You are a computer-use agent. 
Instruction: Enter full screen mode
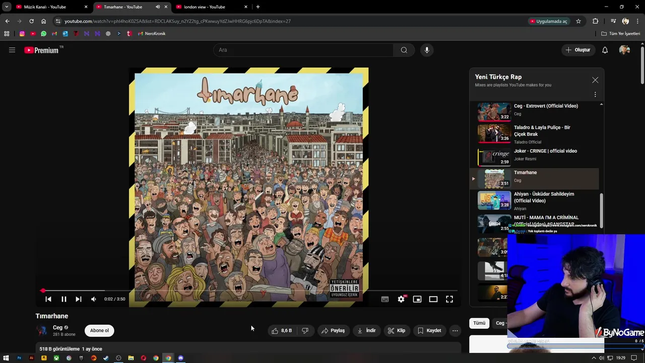[x=449, y=299]
